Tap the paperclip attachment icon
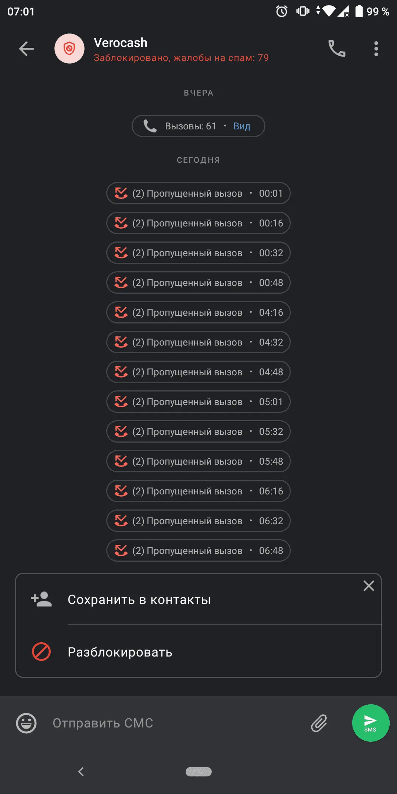Image resolution: width=397 pixels, height=794 pixels. [319, 723]
